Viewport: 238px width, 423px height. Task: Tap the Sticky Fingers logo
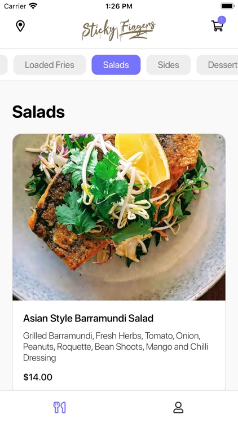119,30
